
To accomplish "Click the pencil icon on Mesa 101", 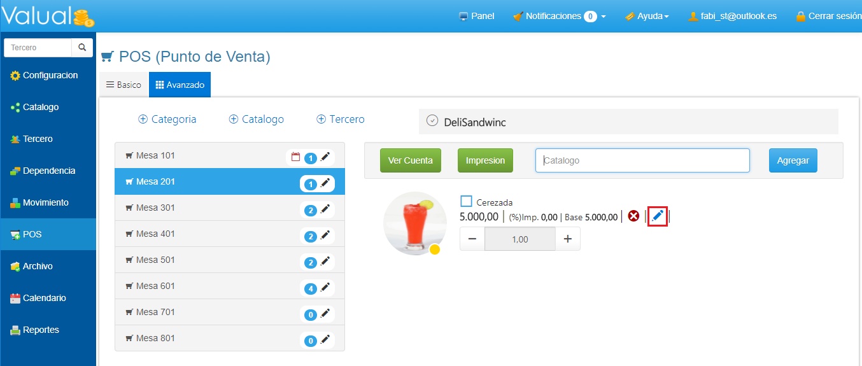I will [x=325, y=157].
